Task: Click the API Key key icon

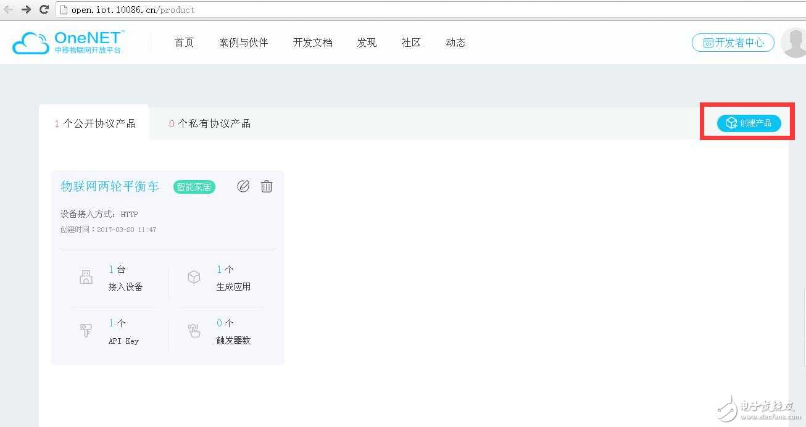Action: 86,331
